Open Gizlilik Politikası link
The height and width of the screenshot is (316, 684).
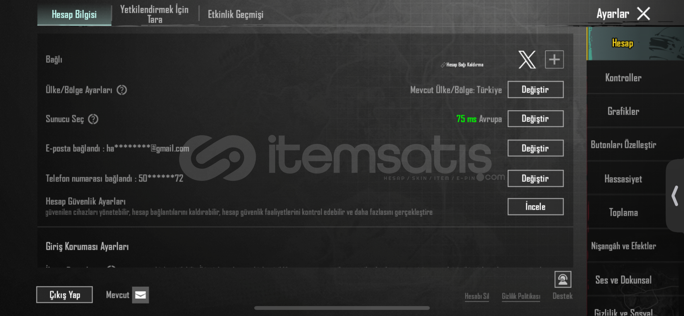521,296
